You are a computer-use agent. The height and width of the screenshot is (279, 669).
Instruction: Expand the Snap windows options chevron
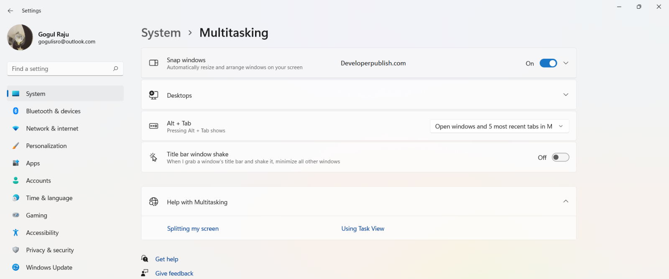[566, 63]
